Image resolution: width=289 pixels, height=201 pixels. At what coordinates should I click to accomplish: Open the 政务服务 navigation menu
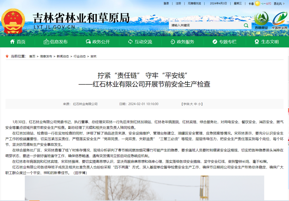point(182,42)
